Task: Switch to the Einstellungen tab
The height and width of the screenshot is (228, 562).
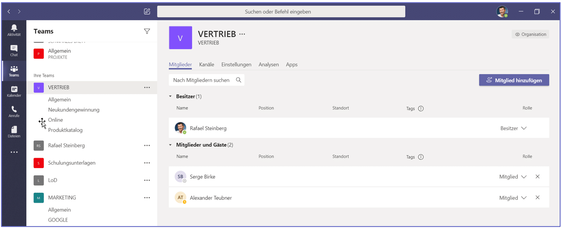Action: coord(236,64)
